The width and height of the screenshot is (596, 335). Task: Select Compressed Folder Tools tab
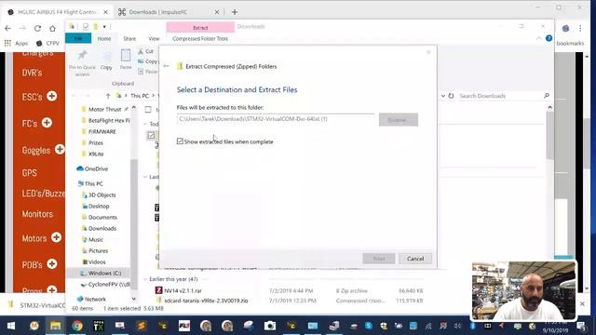[200, 39]
